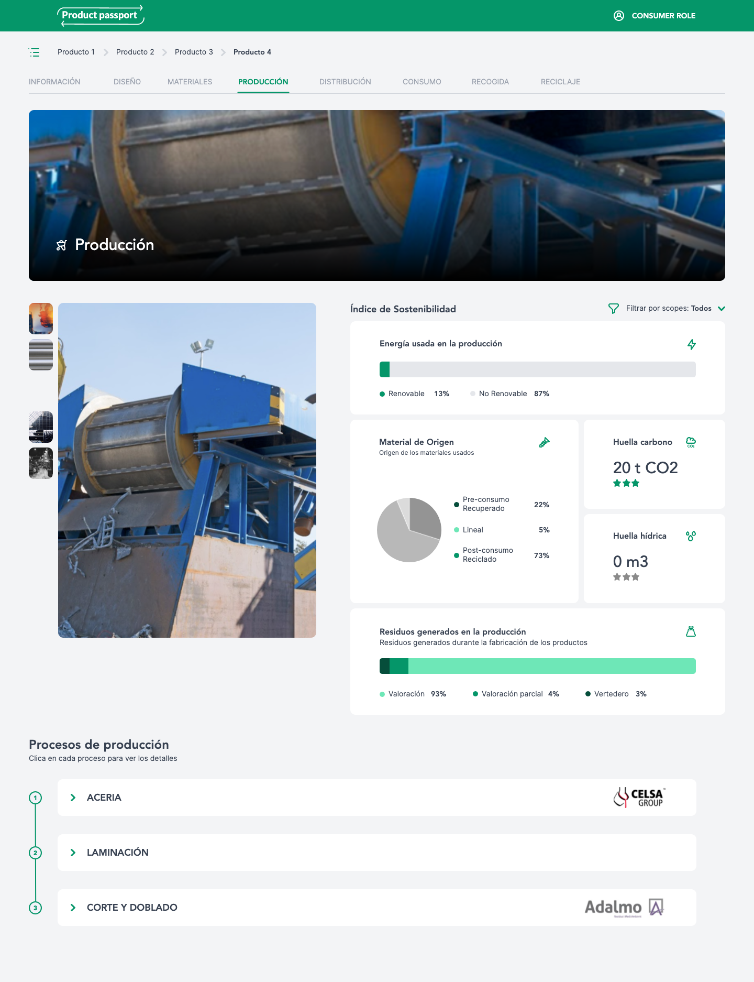754x982 pixels.
Task: Click the main production machine photo
Action: tap(187, 470)
